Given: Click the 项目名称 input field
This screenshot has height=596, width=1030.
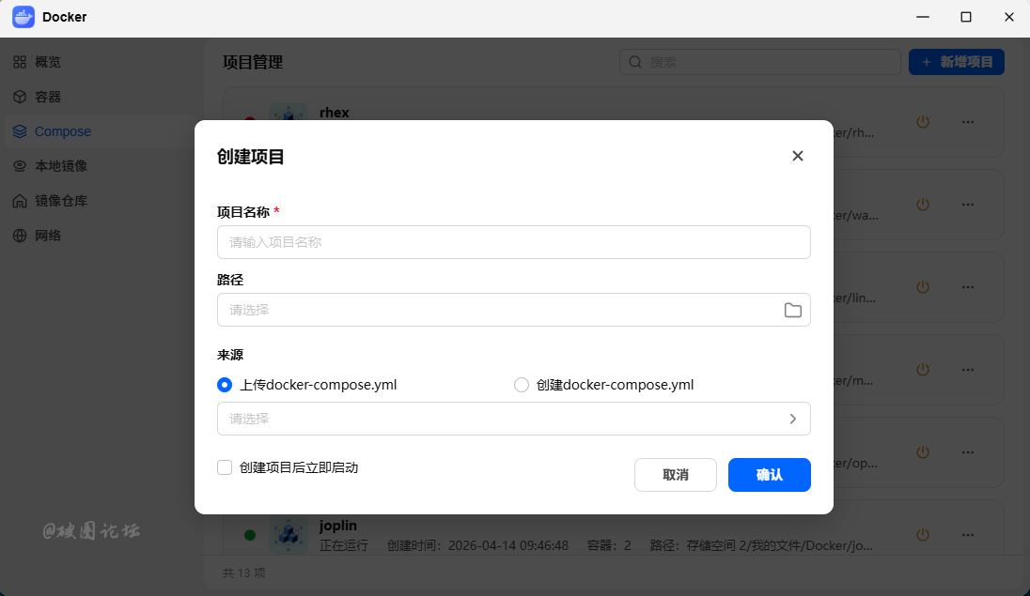Looking at the screenshot, I should 514,242.
